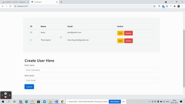Open File Explorer from taskbar

click(x=50, y=101)
